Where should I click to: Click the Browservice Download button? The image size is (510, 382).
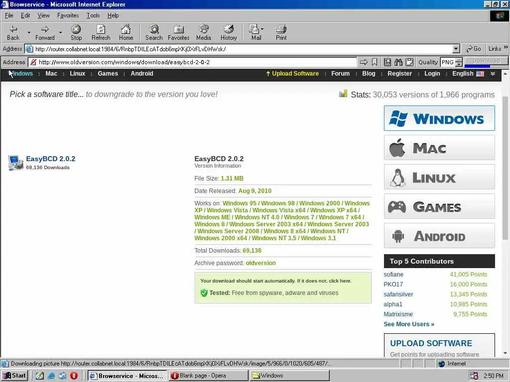[486, 61]
